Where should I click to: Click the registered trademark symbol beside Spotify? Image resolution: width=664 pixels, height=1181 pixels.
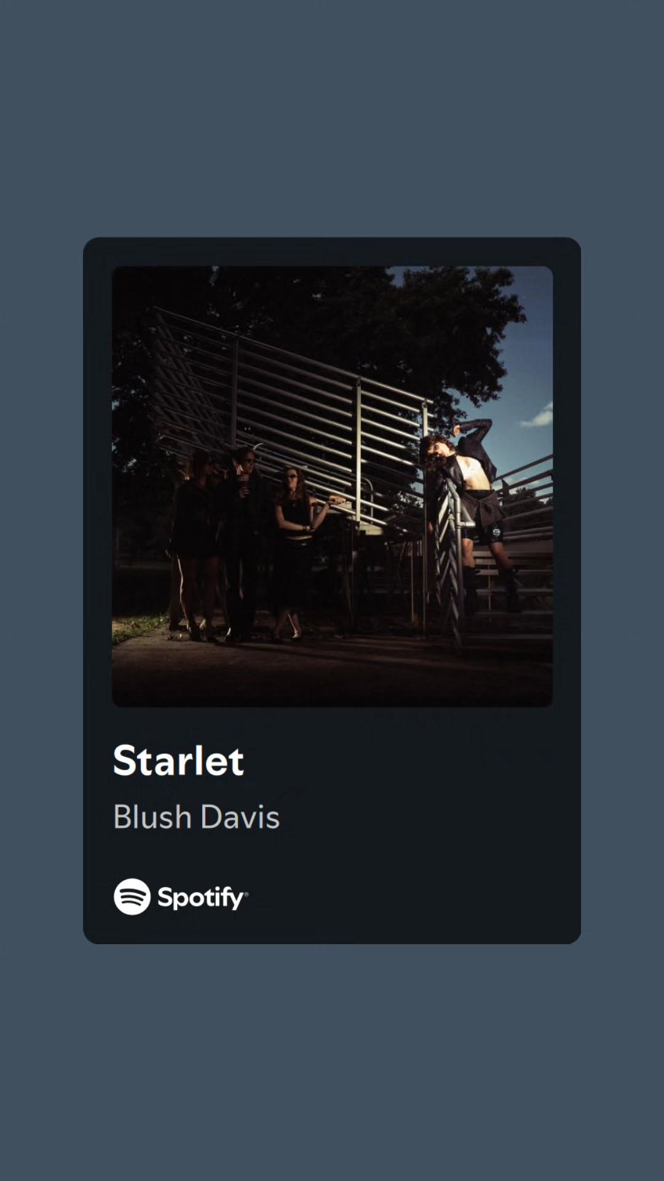pos(247,893)
